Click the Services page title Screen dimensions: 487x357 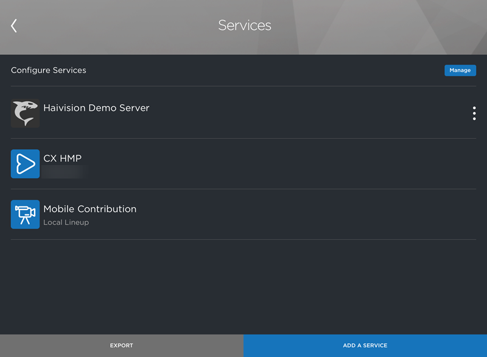(244, 25)
